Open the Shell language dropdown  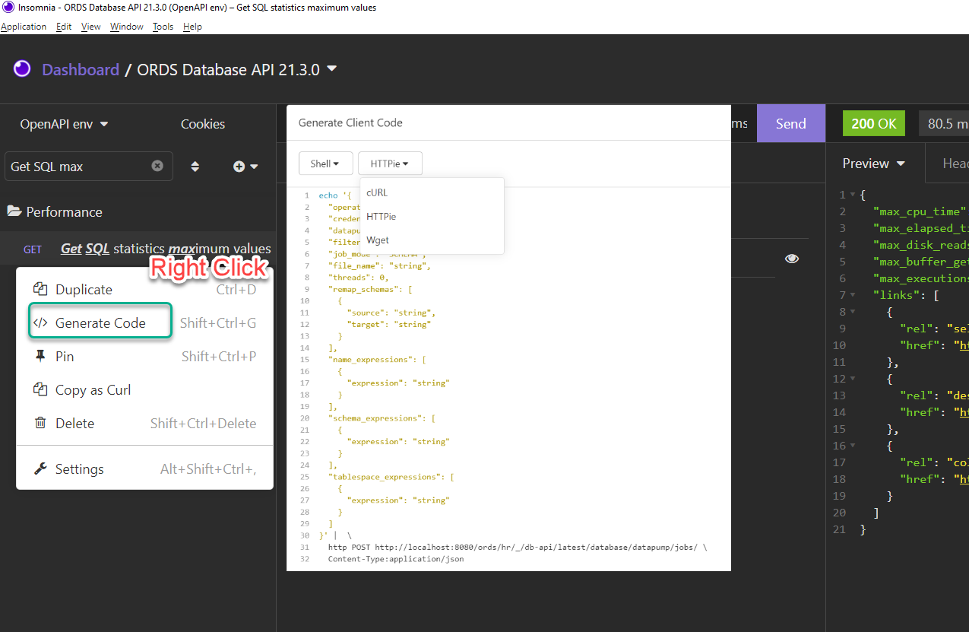tap(325, 164)
